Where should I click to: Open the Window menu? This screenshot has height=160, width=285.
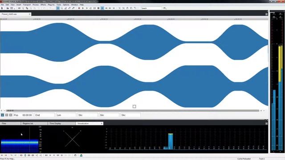74,5
